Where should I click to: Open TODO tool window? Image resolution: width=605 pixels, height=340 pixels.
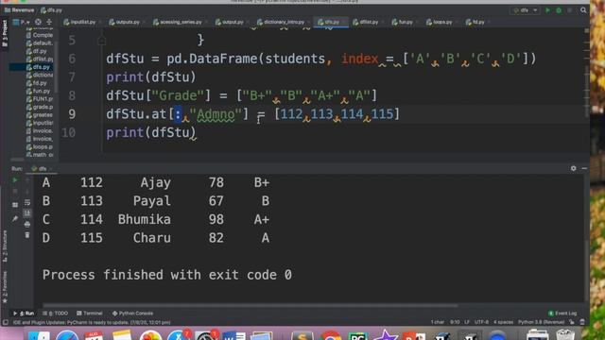click(55, 314)
